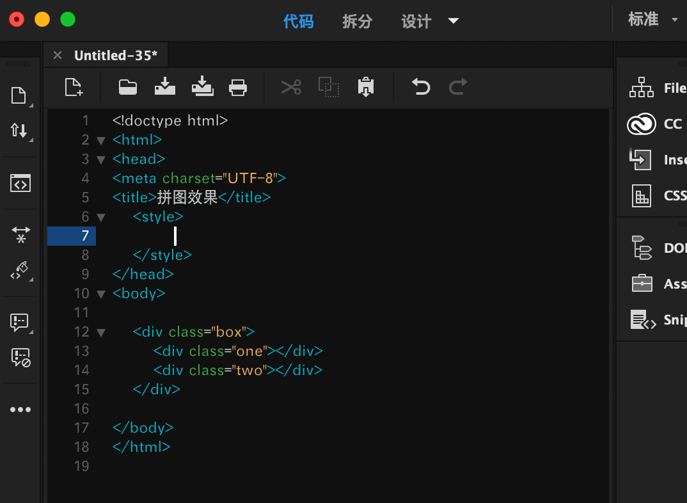The width and height of the screenshot is (687, 503).
Task: Click the format source code brush icon
Action: [19, 270]
